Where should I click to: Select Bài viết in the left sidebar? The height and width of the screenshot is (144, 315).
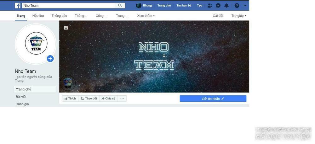[21, 97]
